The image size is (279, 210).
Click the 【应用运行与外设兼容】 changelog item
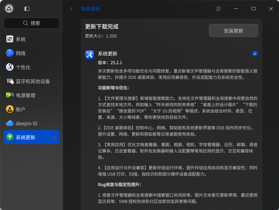178,171
